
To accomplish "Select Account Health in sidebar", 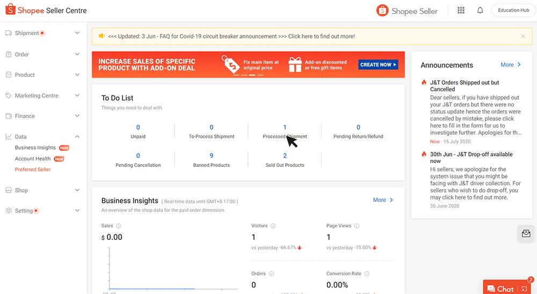I will pos(33,159).
